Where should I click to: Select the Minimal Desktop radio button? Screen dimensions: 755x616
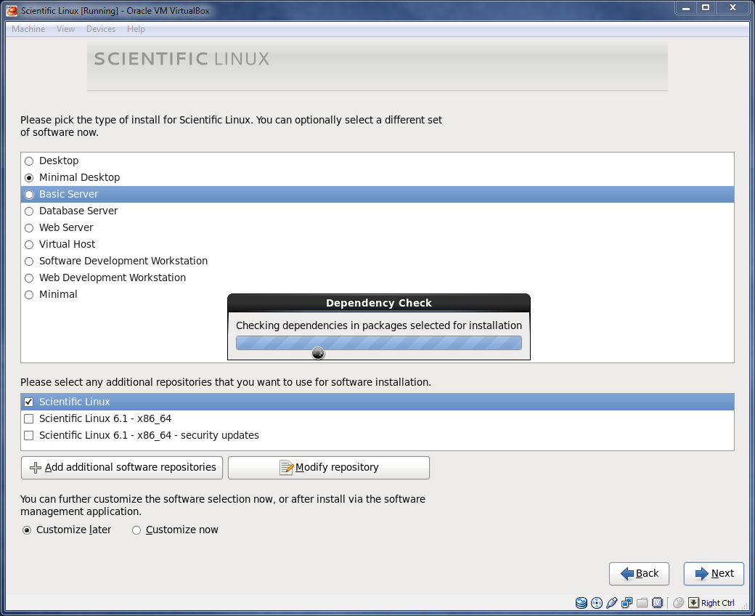(29, 178)
